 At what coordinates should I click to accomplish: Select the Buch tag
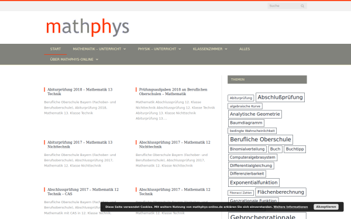click(275, 149)
